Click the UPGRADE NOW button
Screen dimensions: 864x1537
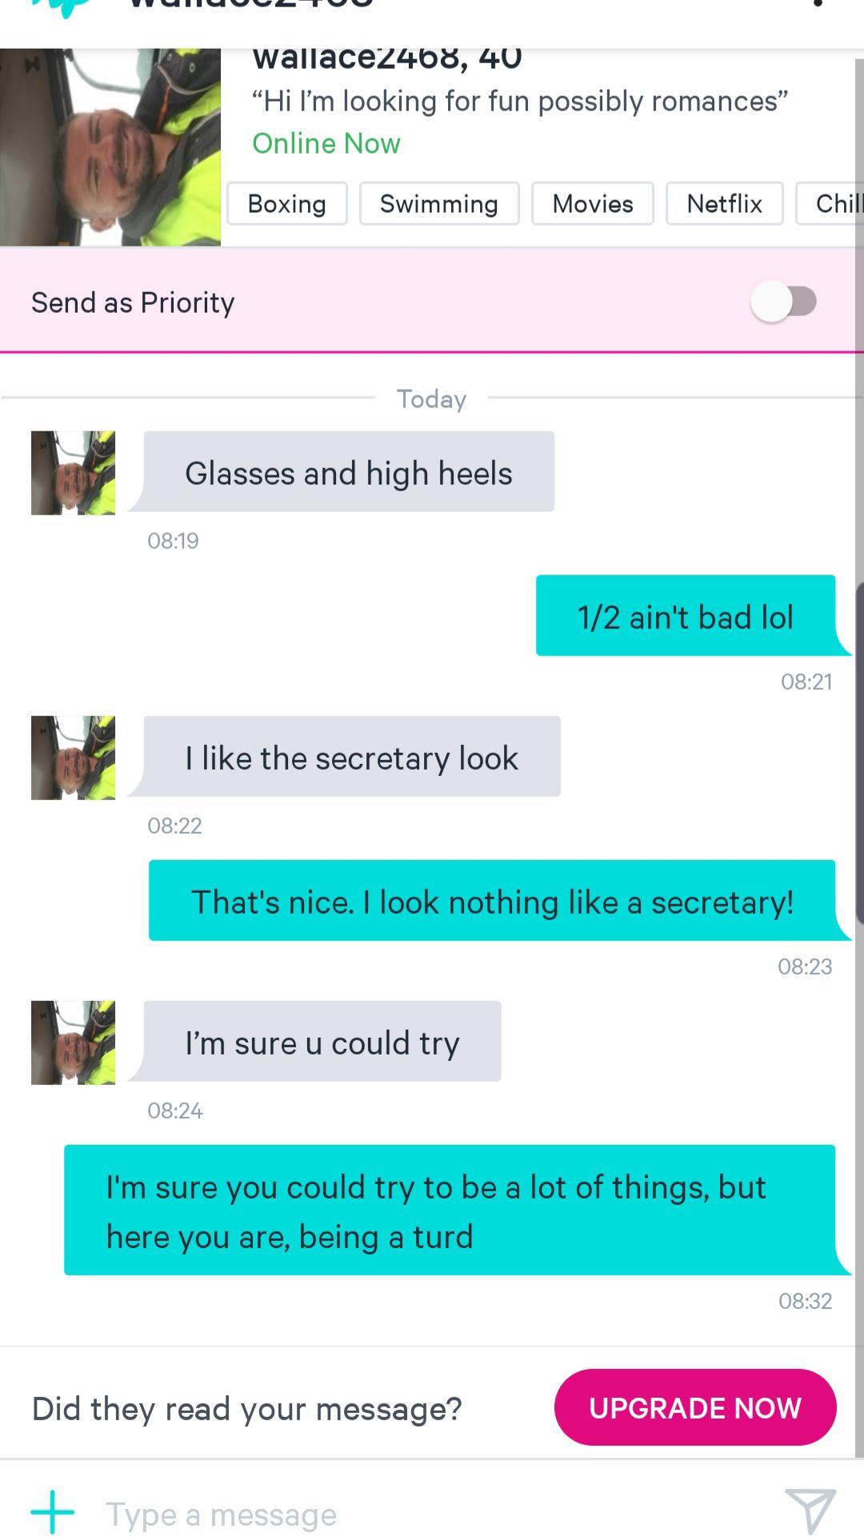(x=695, y=1407)
